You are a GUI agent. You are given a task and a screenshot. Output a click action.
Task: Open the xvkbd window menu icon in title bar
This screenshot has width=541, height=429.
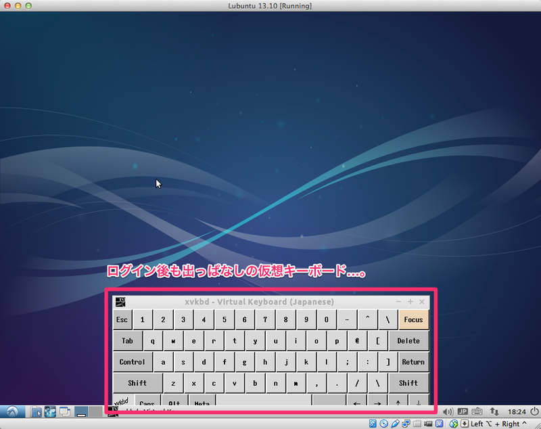click(120, 302)
